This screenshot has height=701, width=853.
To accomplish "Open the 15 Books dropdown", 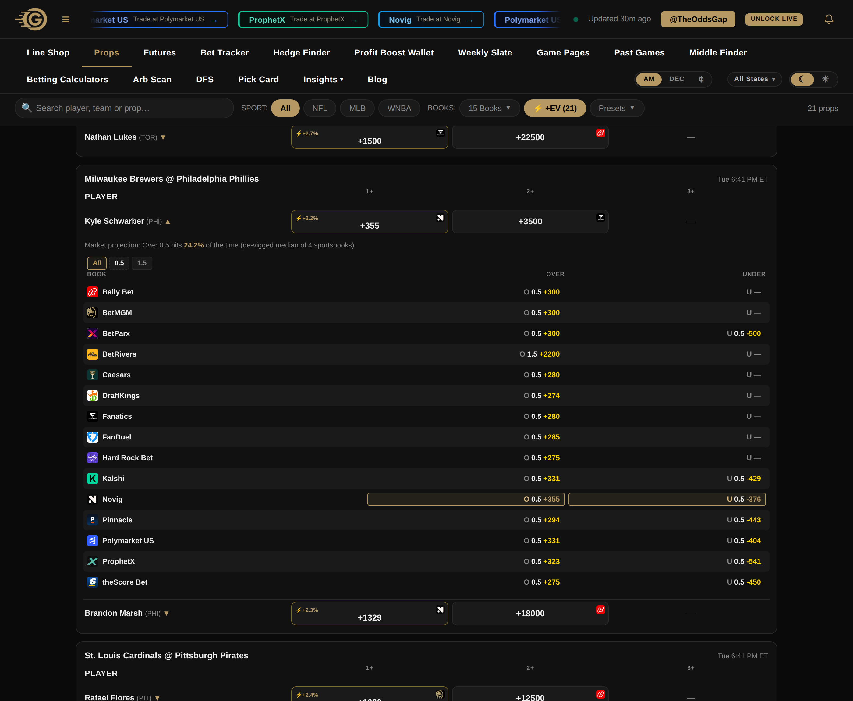I will tap(490, 108).
